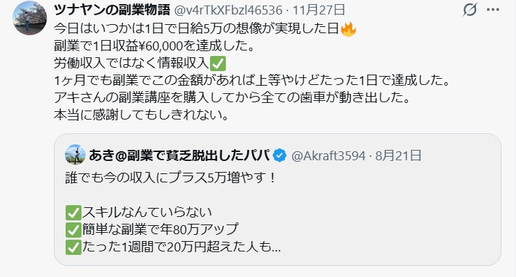Open the ツナヤンの副業物語 profile name link
This screenshot has height=277, width=516.
pyautogui.click(x=112, y=10)
